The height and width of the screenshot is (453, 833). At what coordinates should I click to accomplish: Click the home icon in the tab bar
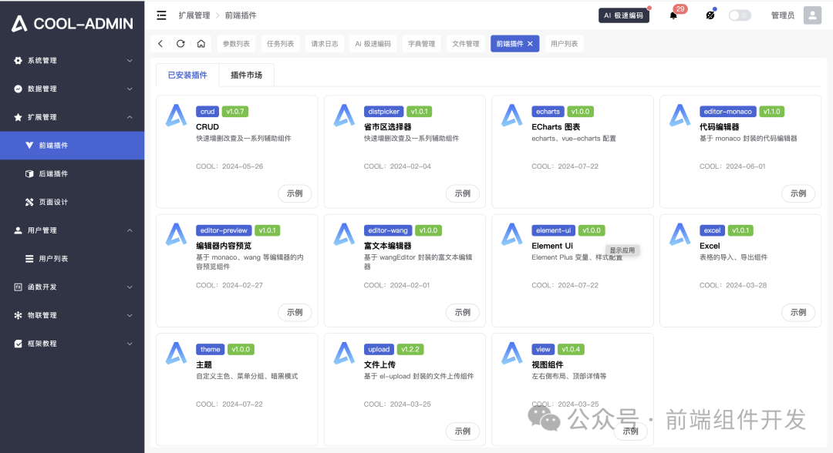point(201,43)
